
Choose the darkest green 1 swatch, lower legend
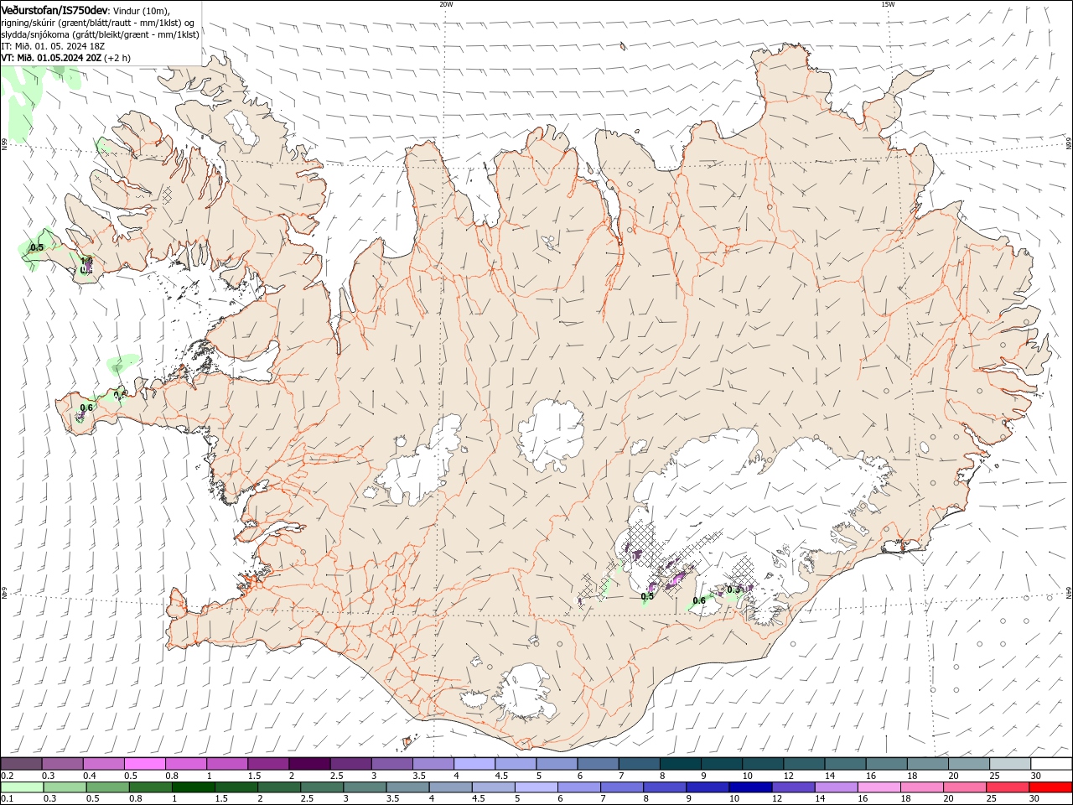pos(194,787)
